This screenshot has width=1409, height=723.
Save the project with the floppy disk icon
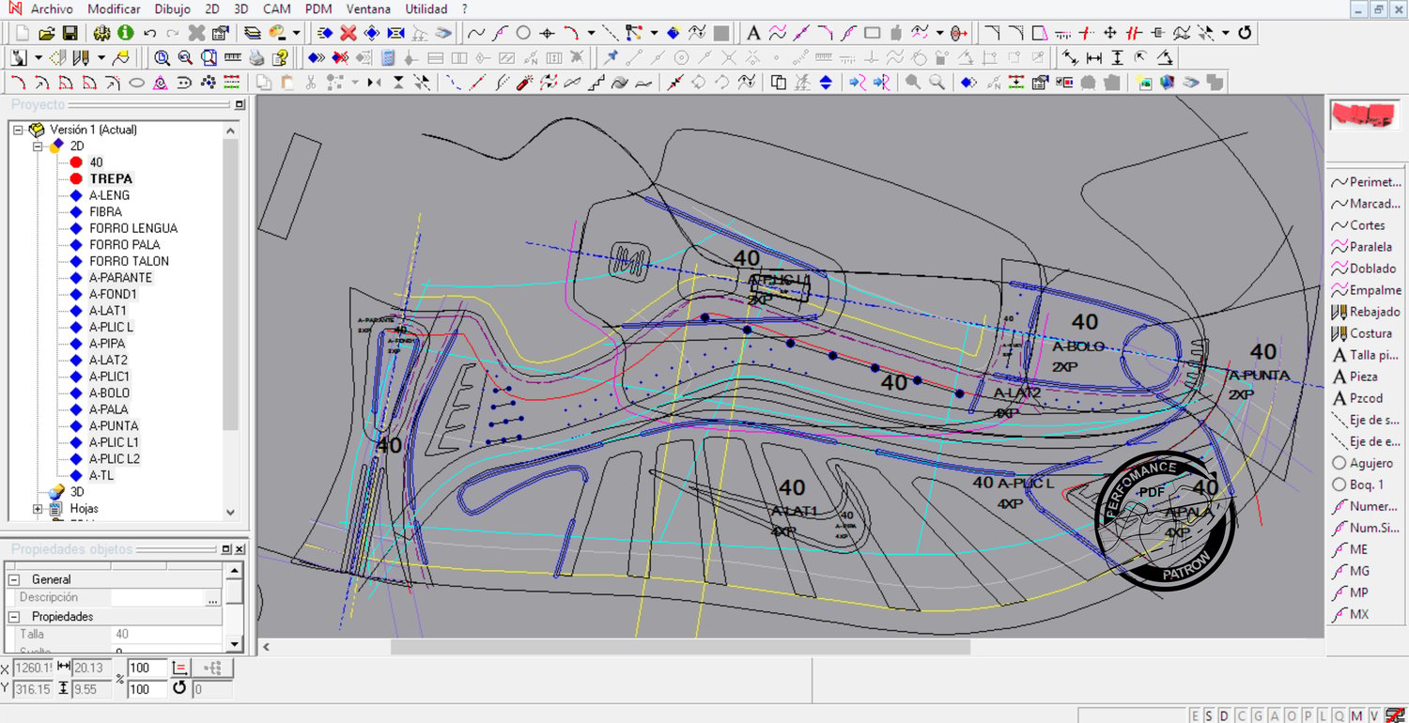[x=70, y=33]
